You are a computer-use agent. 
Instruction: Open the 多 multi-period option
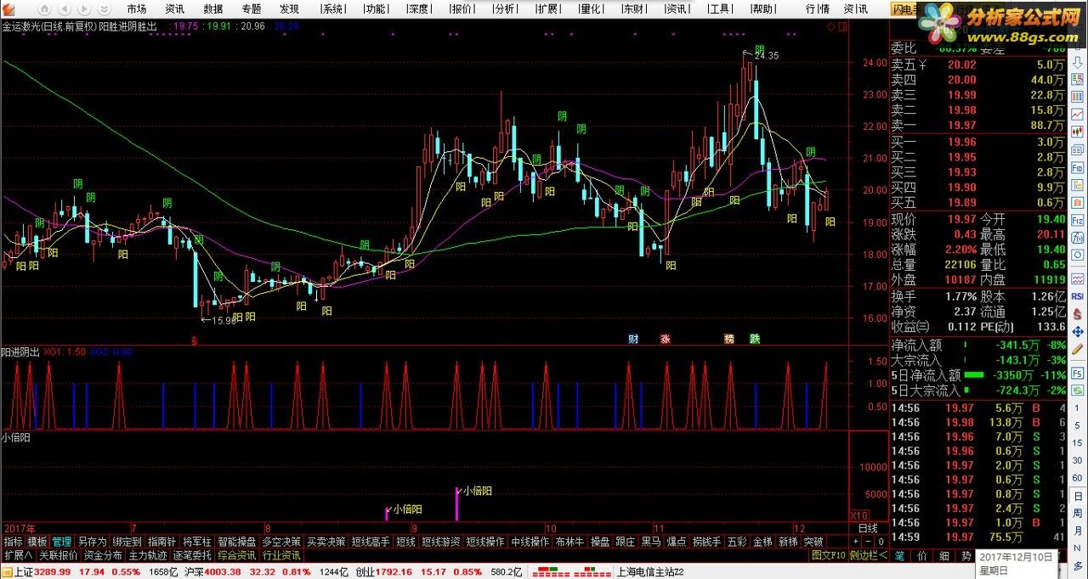click(1077, 565)
